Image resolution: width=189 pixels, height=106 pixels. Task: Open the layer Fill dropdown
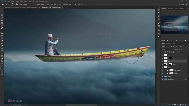(x=183, y=52)
